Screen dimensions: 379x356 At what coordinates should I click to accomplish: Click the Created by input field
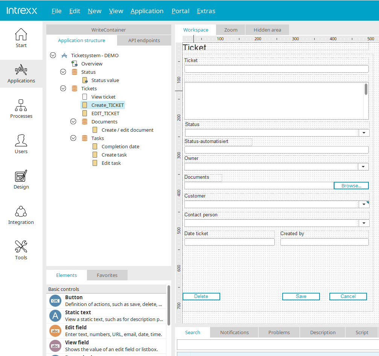[x=324, y=242]
